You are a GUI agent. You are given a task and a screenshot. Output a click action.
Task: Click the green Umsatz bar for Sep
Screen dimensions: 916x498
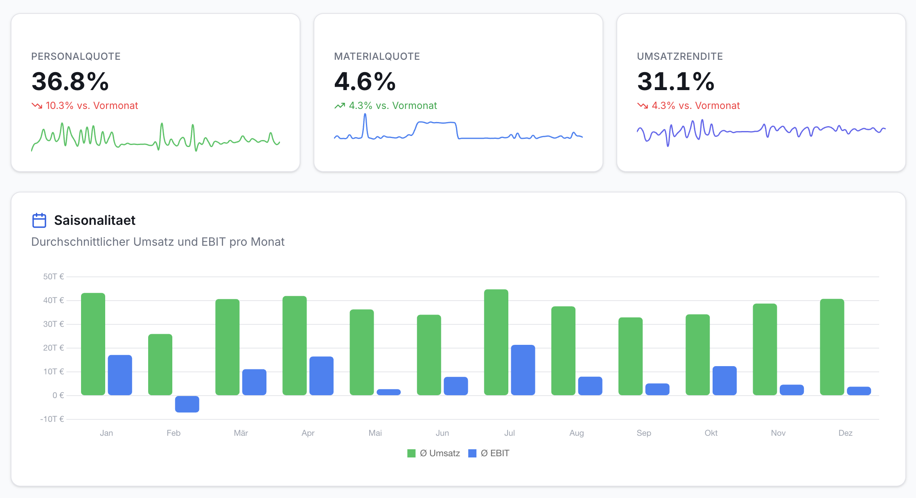(630, 356)
